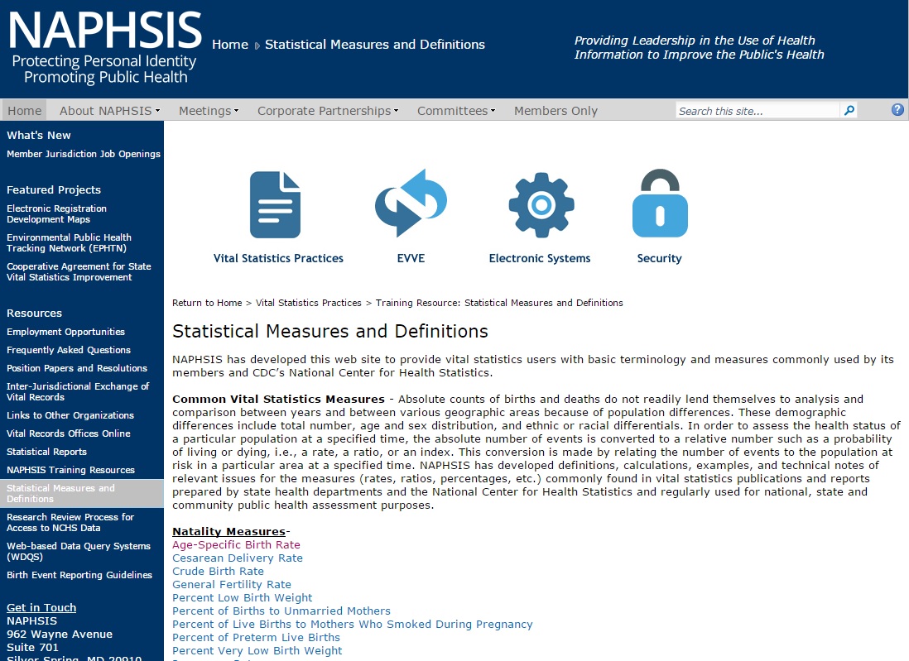Open the Meetings dropdown menu
The height and width of the screenshot is (661, 909).
pos(208,111)
